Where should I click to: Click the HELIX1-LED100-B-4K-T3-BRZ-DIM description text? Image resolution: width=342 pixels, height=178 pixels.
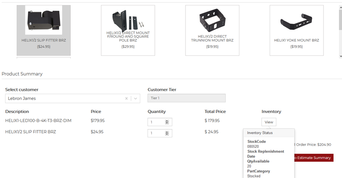(x=38, y=121)
